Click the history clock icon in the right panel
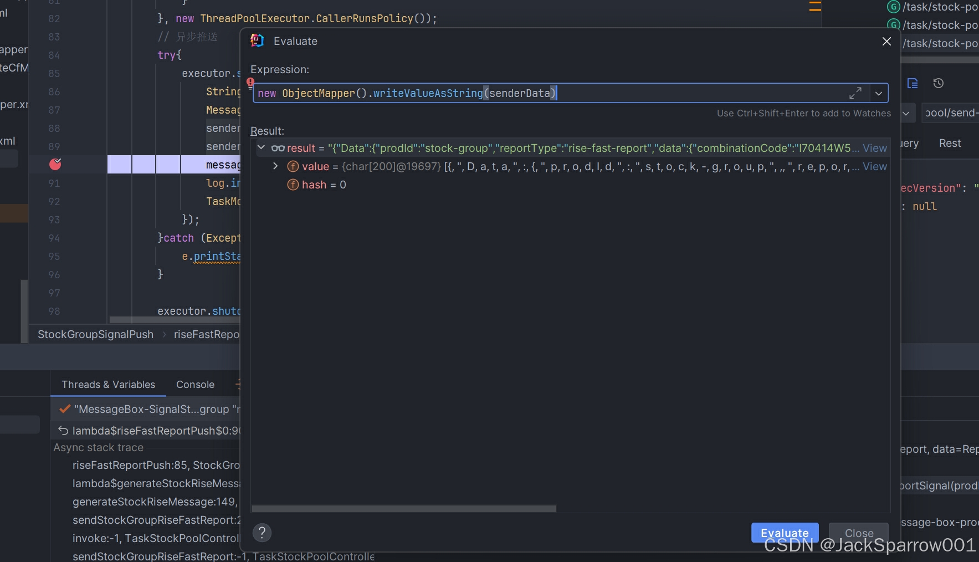Screen dimensions: 979x562 (939, 83)
